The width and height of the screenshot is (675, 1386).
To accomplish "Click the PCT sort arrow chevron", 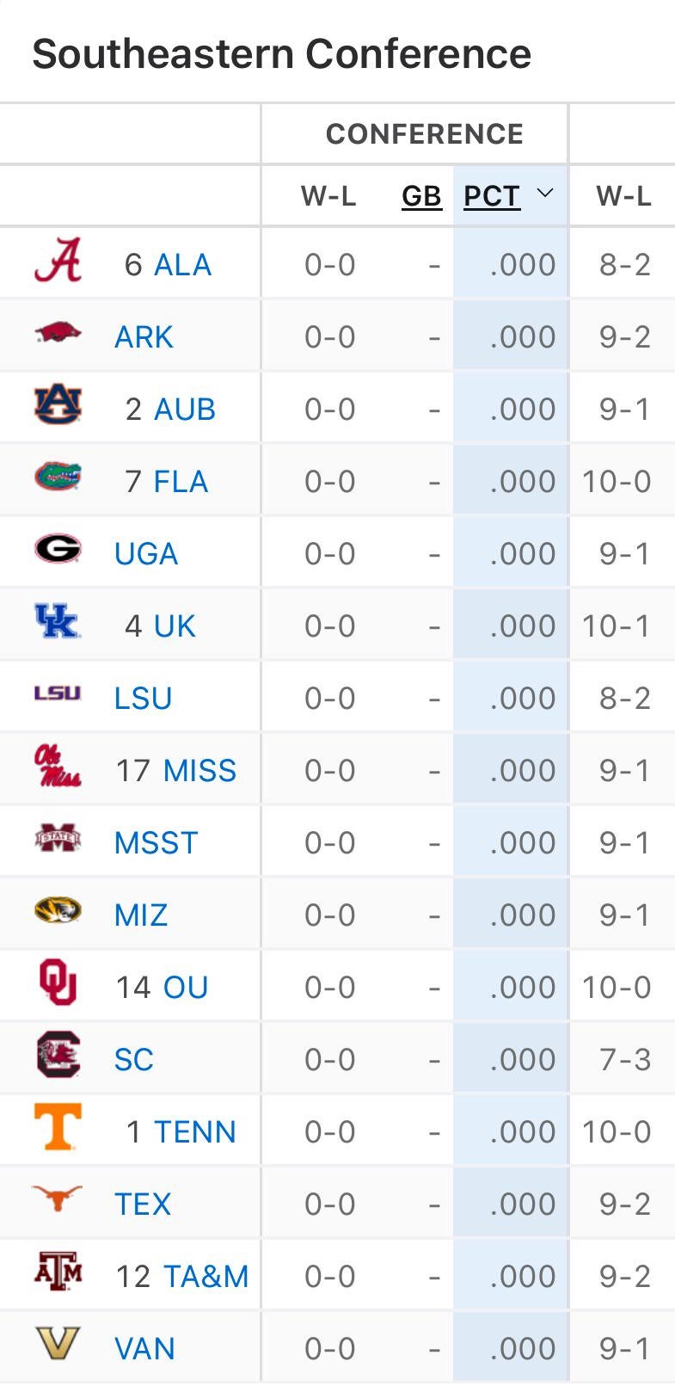I will point(545,194).
